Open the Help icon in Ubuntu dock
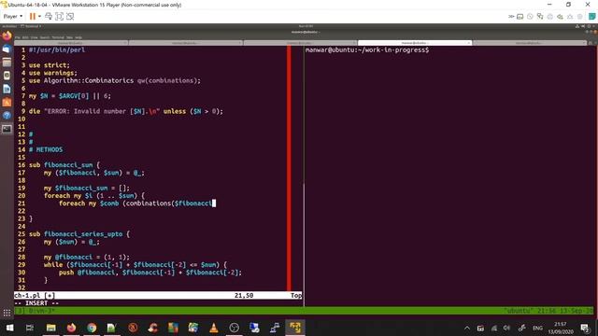 [x=7, y=116]
